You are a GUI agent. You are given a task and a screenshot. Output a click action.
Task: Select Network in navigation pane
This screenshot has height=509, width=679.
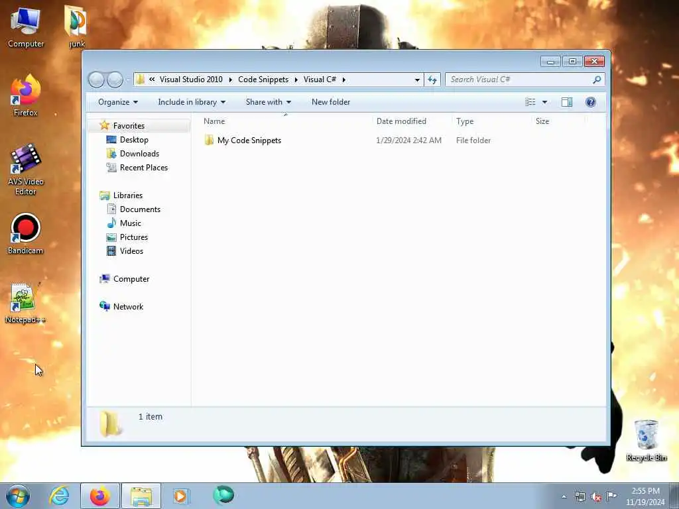point(128,306)
